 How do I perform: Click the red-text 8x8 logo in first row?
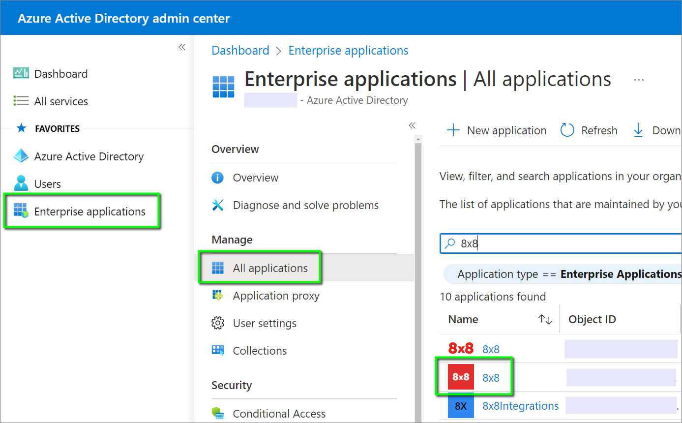(x=461, y=349)
